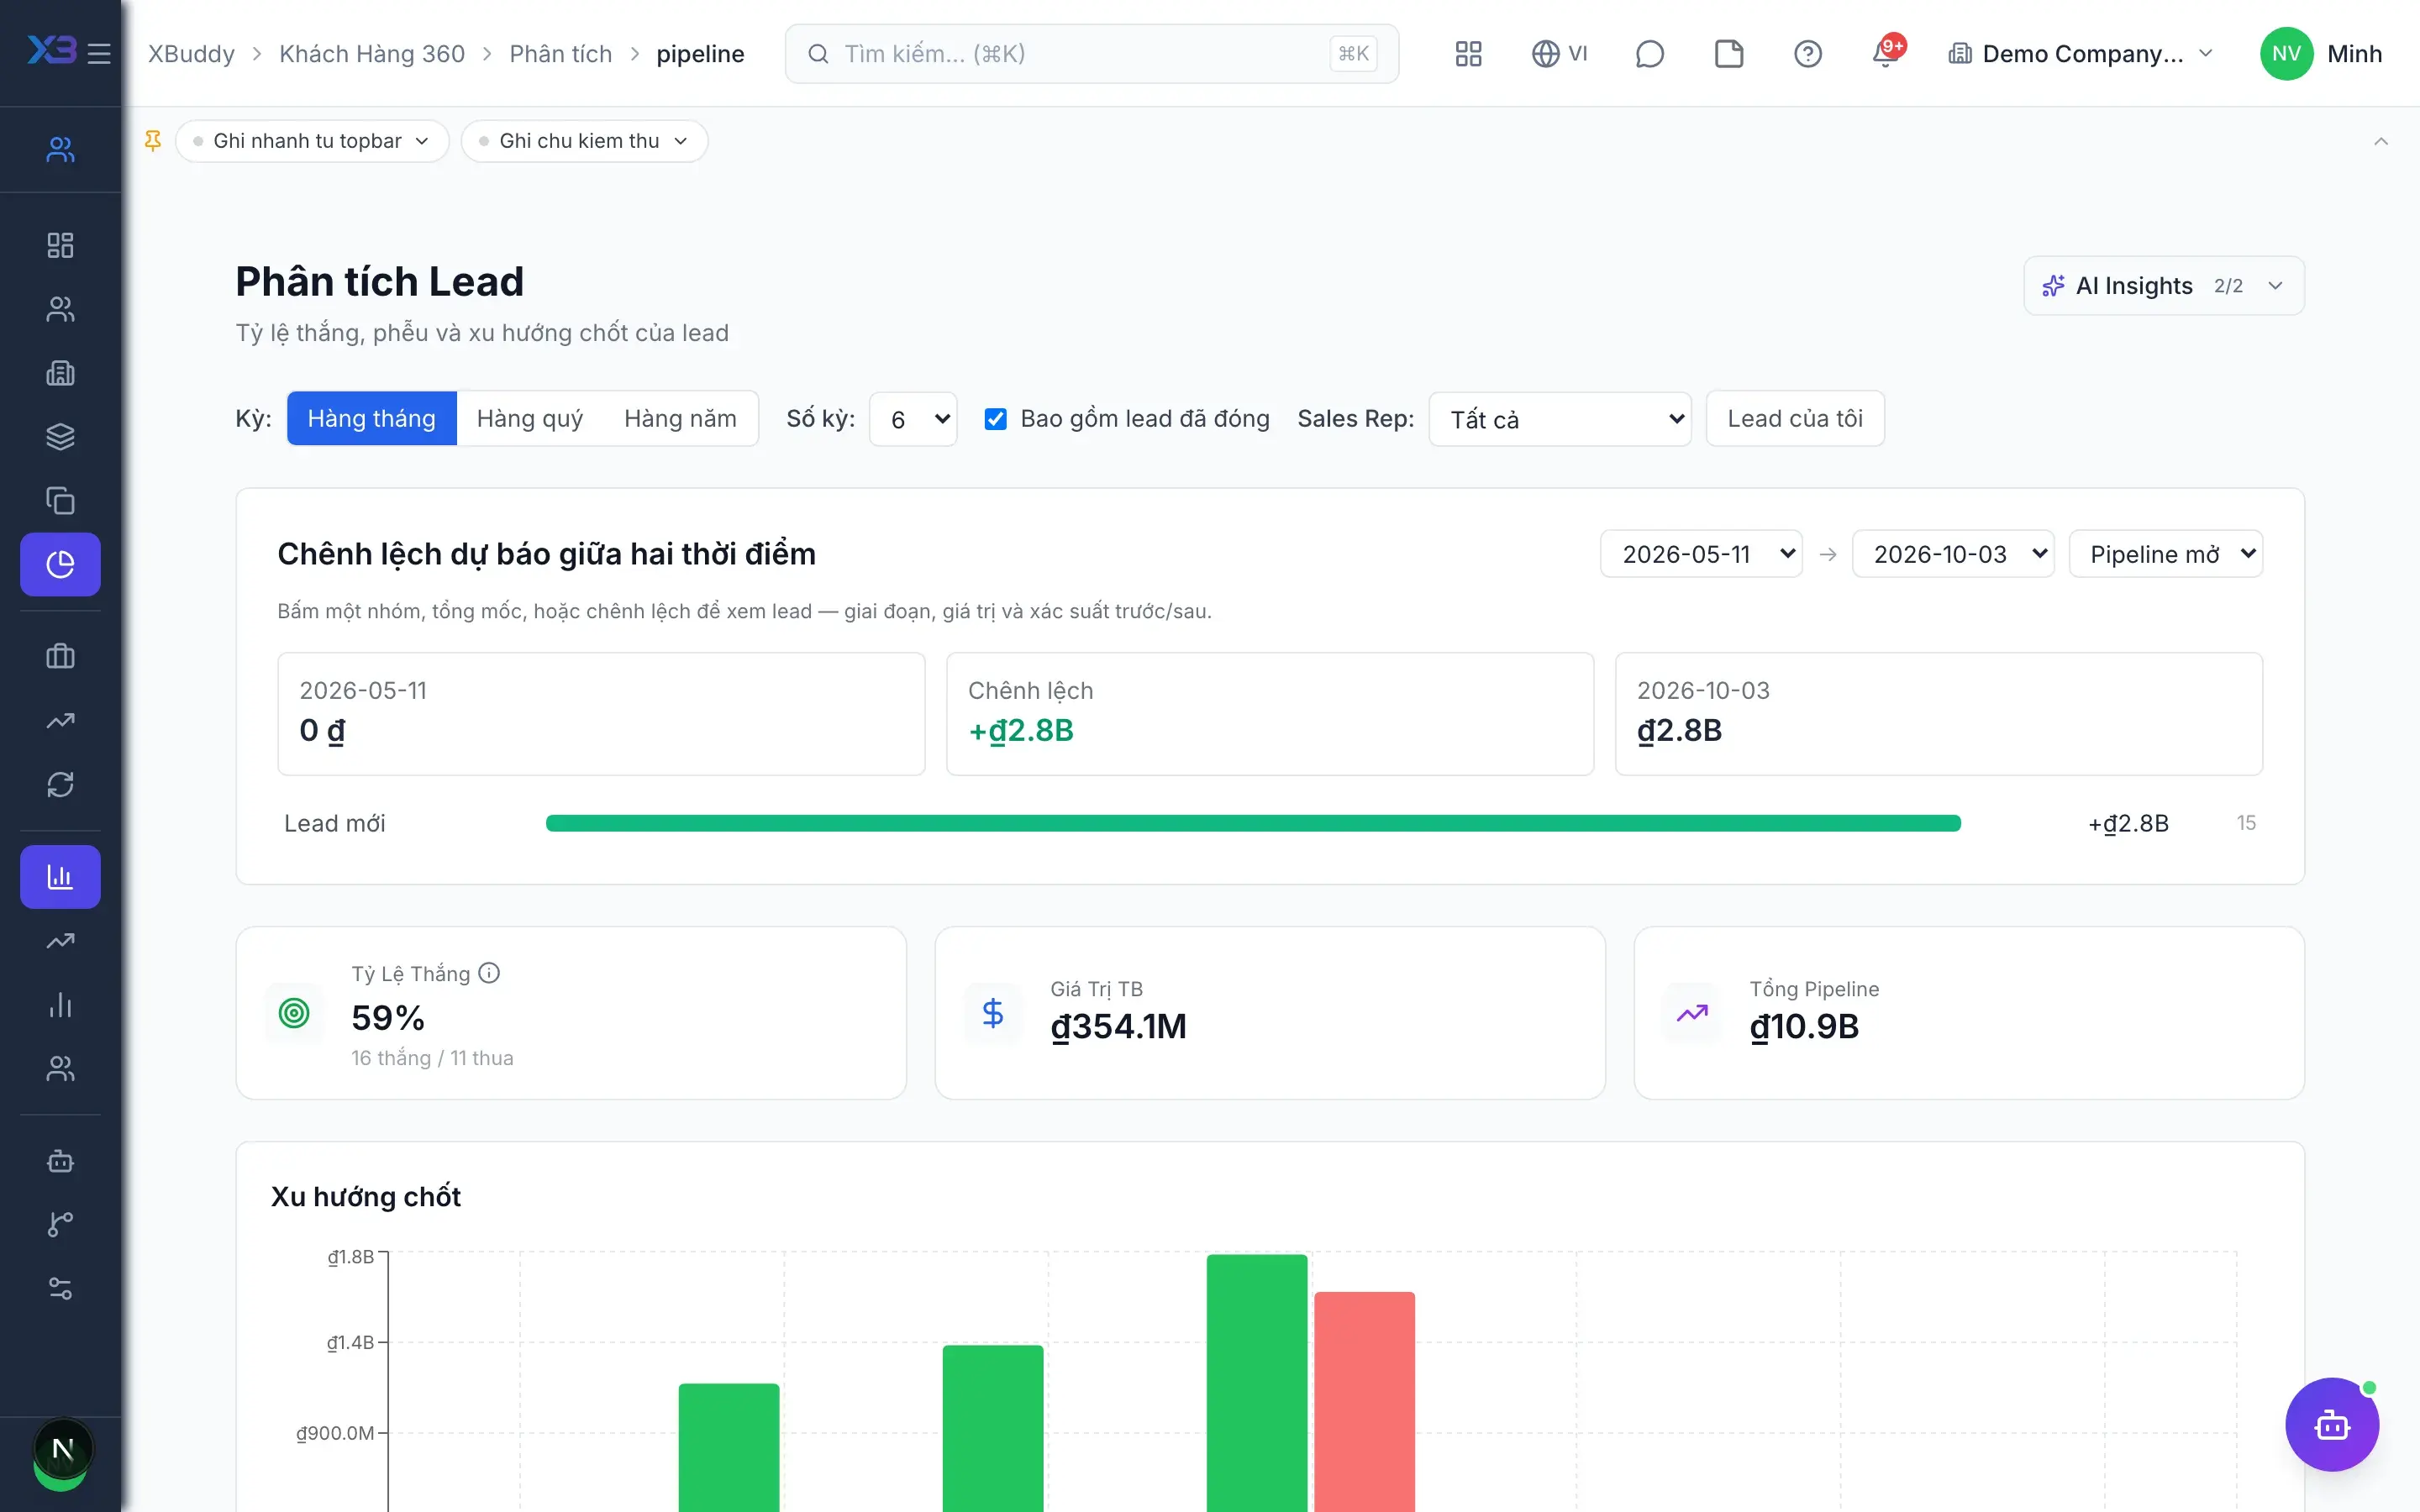This screenshot has height=1512, width=2420.
Task: Go to Phân tích breadcrumb
Action: click(x=560, y=54)
